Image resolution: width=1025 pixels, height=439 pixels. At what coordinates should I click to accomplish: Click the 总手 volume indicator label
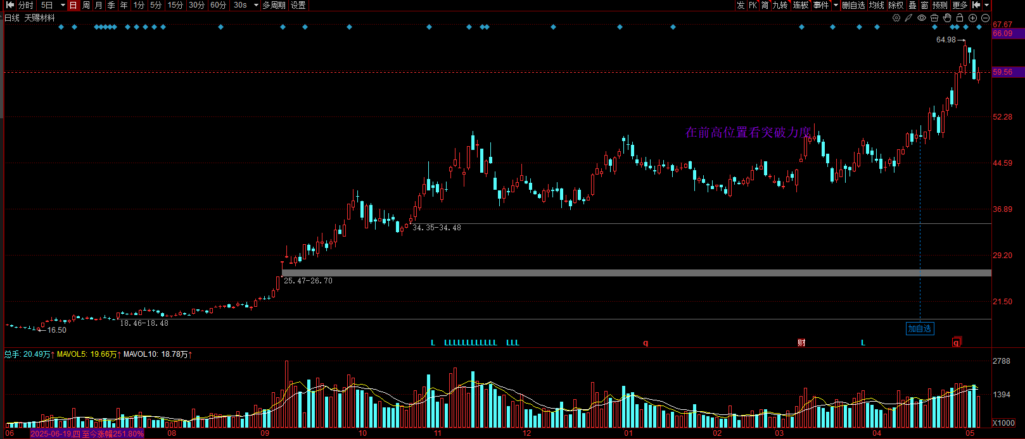(29, 354)
